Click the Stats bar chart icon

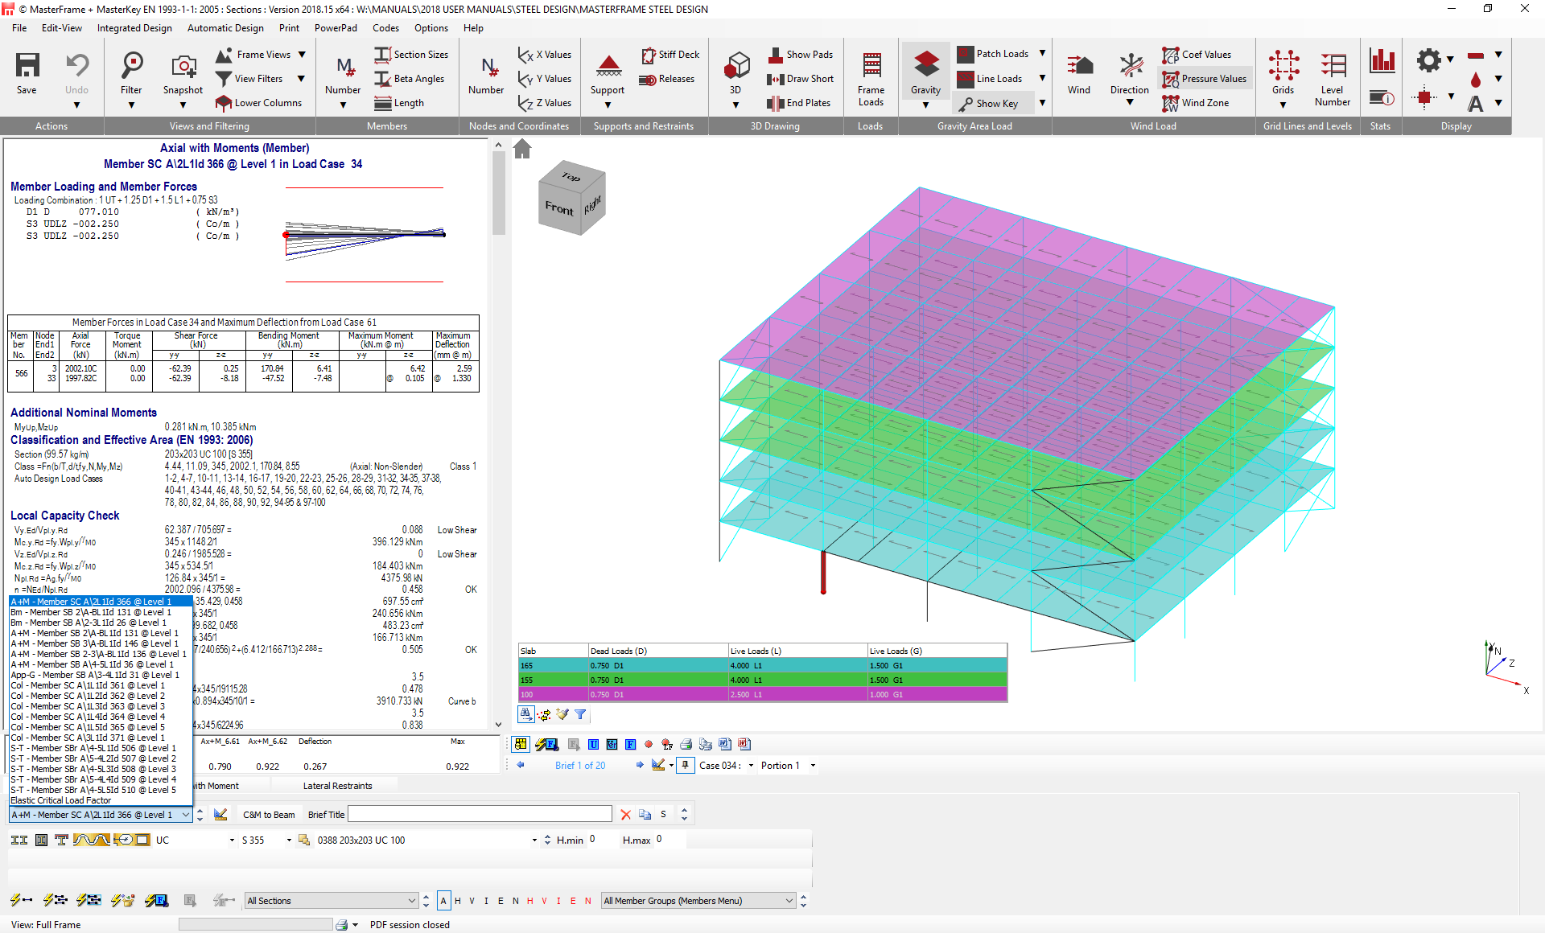(1381, 61)
